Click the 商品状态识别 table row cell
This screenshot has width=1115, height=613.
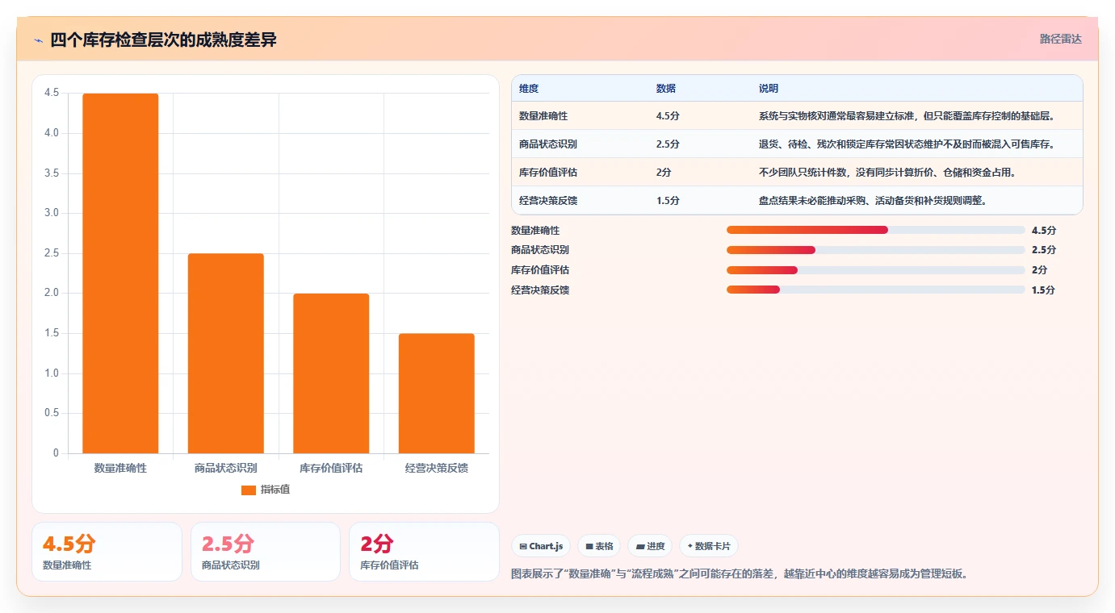point(548,144)
